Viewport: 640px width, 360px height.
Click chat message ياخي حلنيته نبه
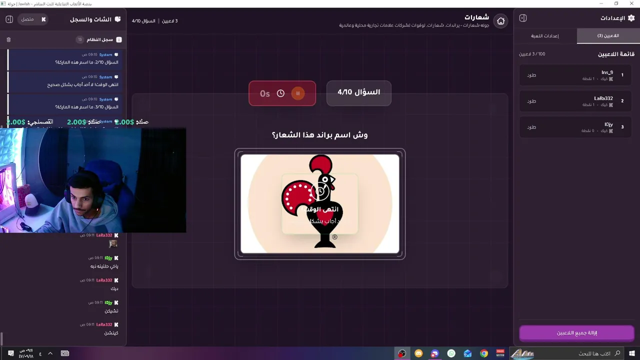click(x=104, y=266)
